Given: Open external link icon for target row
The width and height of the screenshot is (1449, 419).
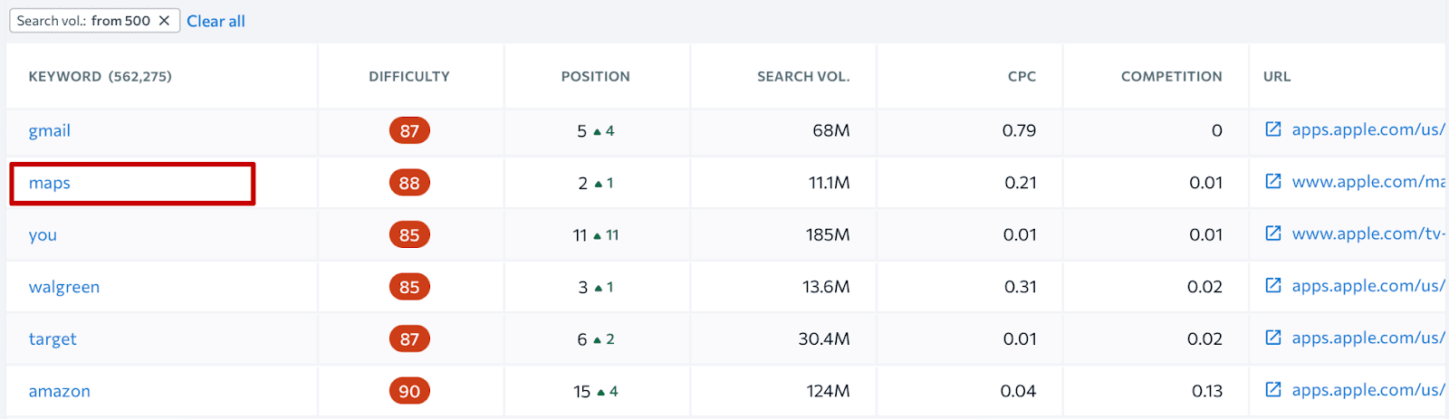Looking at the screenshot, I should (x=1272, y=338).
